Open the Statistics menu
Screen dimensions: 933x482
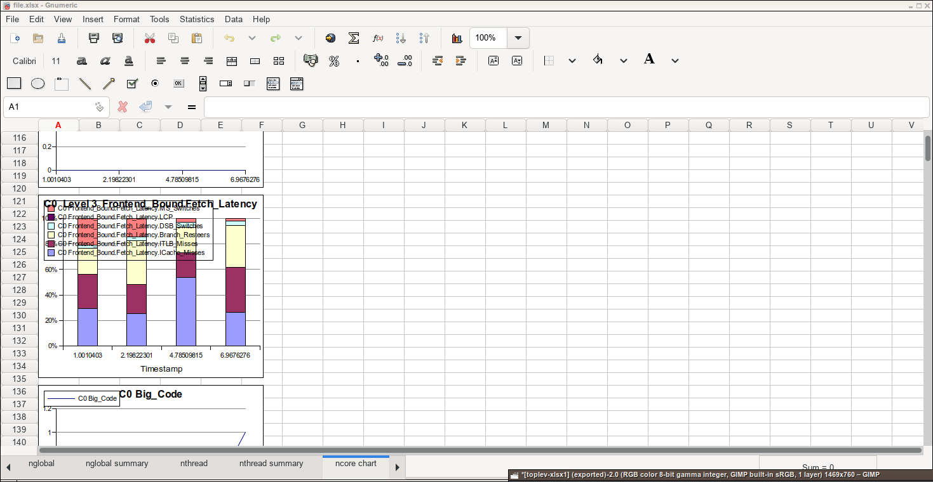coord(197,19)
